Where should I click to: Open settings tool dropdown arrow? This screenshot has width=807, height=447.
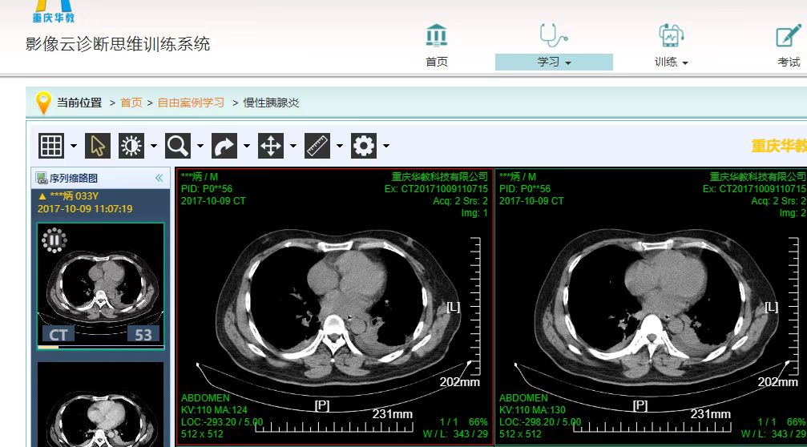386,146
